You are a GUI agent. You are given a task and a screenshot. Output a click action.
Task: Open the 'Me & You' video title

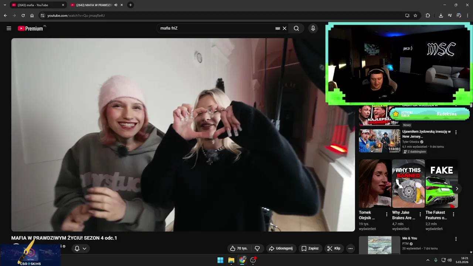[x=410, y=238]
